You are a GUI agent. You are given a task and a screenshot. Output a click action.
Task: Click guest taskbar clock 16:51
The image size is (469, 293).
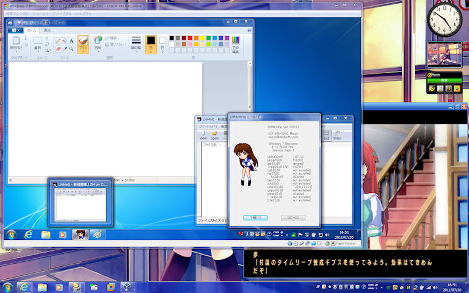click(344, 234)
